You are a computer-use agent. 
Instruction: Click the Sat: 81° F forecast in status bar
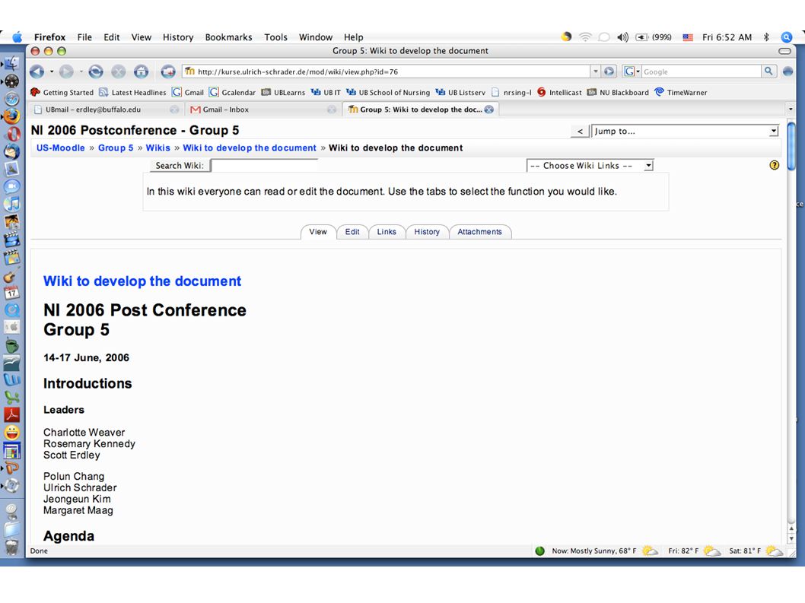(745, 551)
